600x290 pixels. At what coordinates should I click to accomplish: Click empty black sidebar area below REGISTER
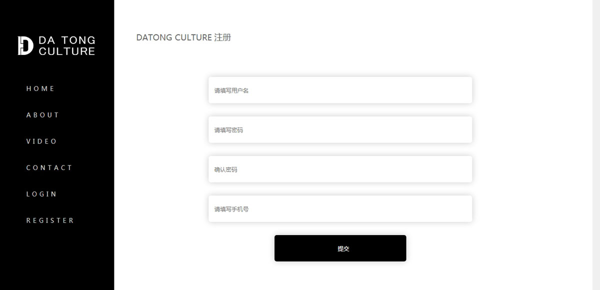coord(57,257)
